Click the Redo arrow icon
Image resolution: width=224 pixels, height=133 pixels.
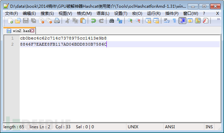click(x=101, y=21)
